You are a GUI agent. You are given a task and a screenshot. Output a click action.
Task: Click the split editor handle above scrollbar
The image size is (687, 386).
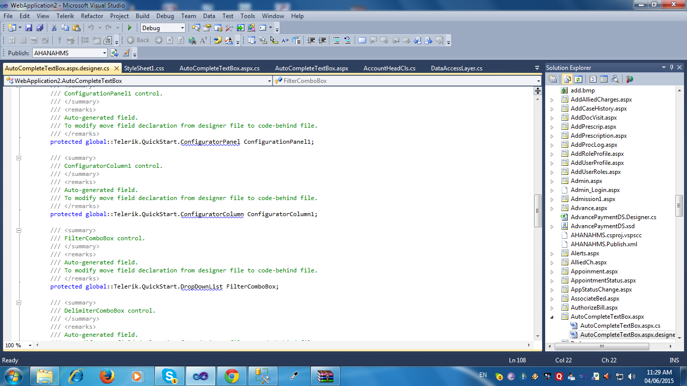[x=538, y=90]
